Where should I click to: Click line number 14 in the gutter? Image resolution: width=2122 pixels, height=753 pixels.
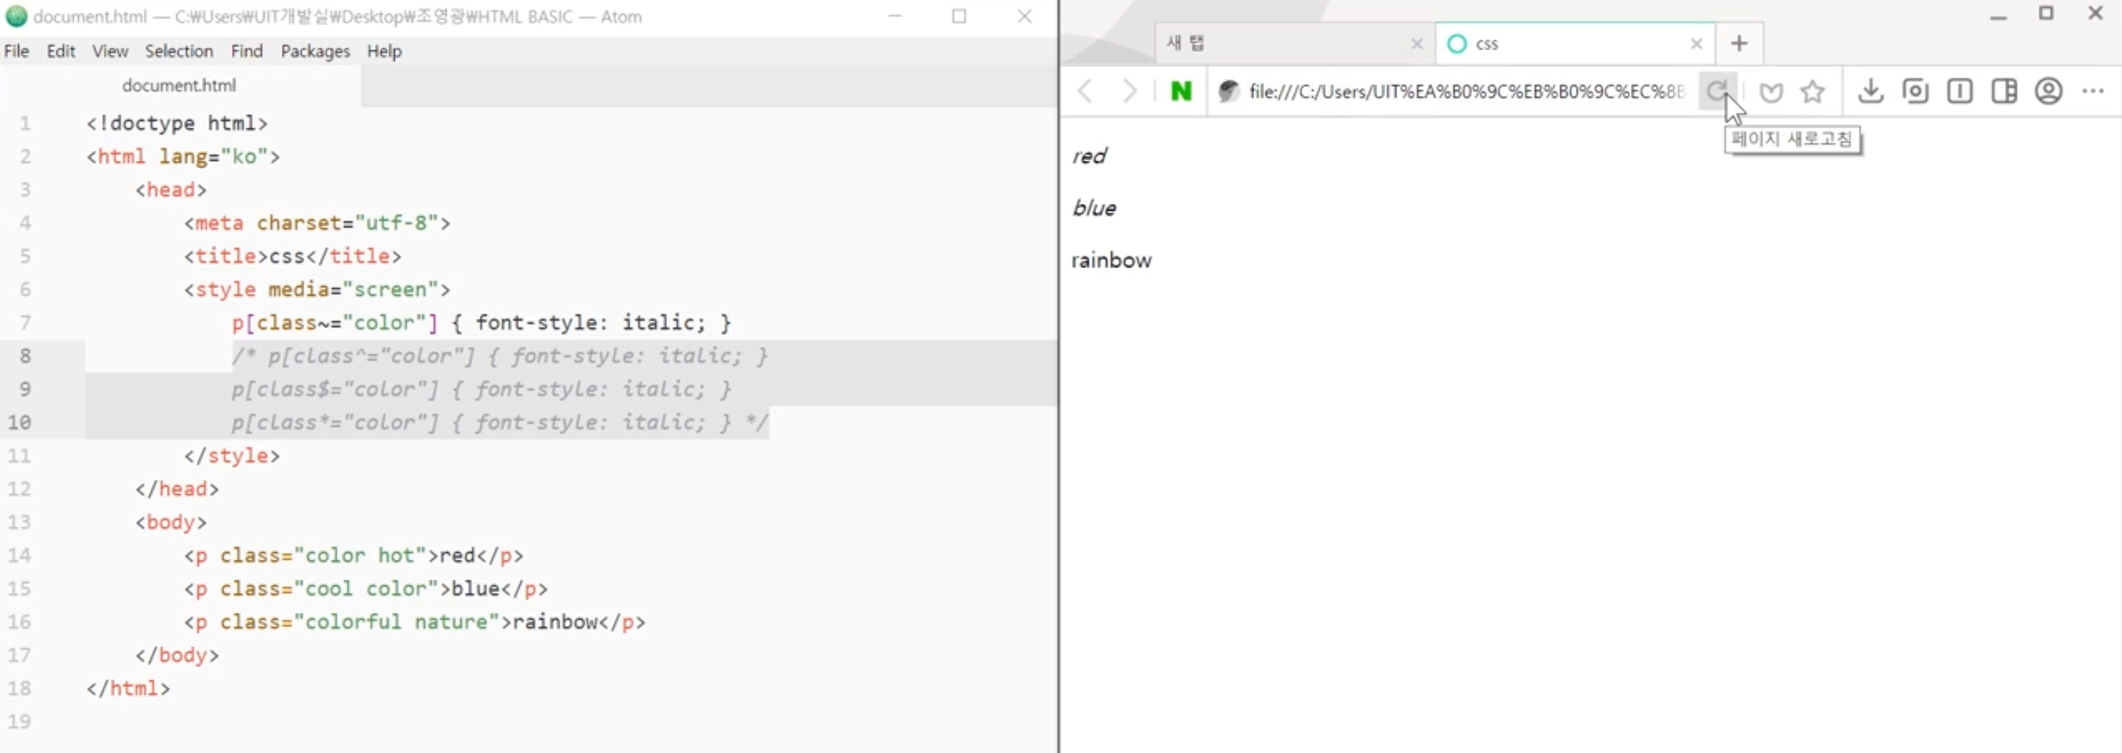tap(20, 556)
